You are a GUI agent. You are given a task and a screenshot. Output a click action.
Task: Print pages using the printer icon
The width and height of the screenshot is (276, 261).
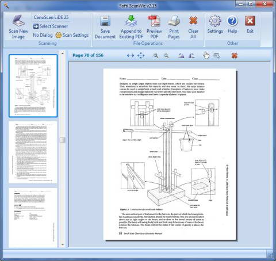pyautogui.click(x=174, y=27)
